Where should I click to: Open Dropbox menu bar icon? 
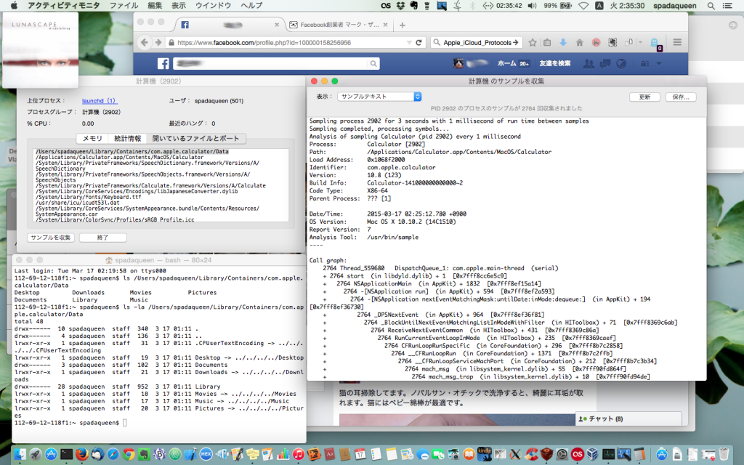[401, 6]
